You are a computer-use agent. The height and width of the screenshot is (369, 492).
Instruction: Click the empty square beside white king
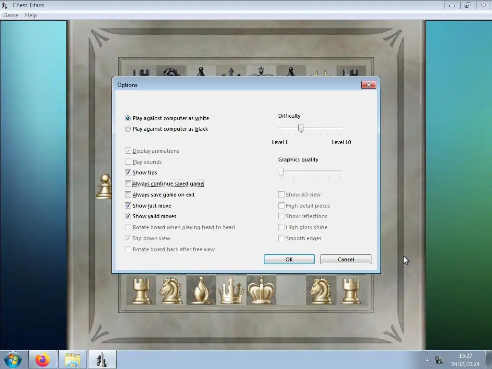tap(291, 290)
